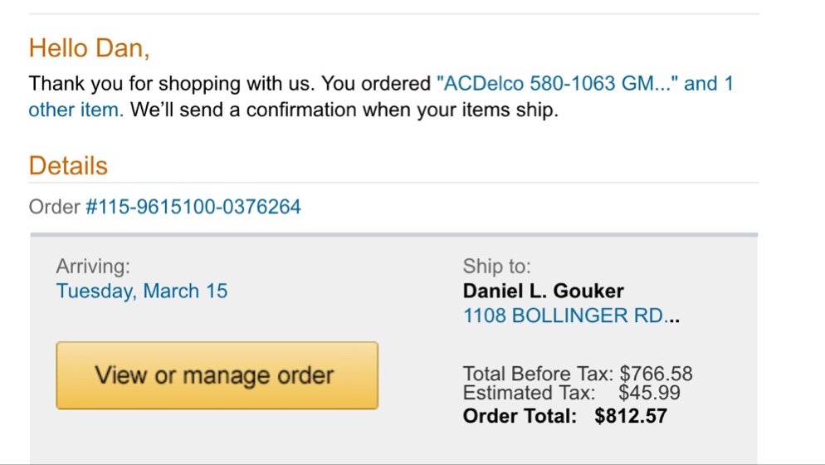Click the Details section heading
Image resolution: width=825 pixels, height=465 pixels.
tap(68, 166)
